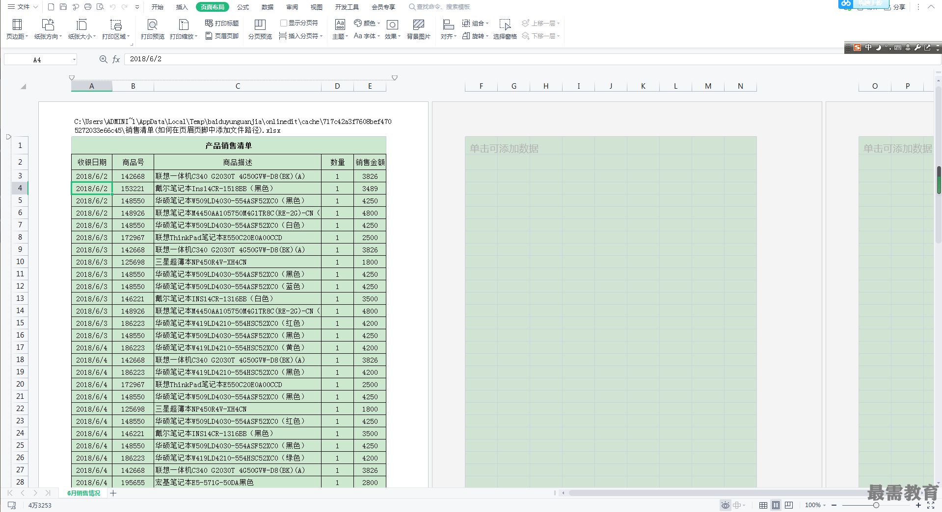Click the undo arrow icon
The height and width of the screenshot is (512, 942).
pos(112,7)
